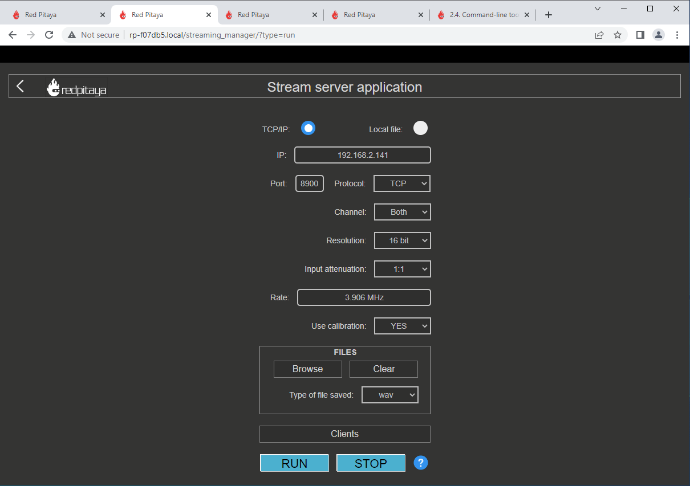Viewport: 690px width, 486px height.
Task: Click the Not secure warning icon
Action: pyautogui.click(x=72, y=35)
